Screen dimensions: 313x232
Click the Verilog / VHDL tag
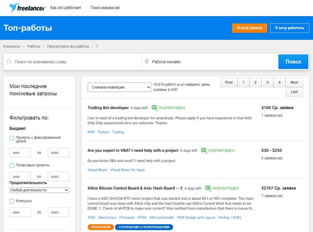pyautogui.click(x=230, y=217)
